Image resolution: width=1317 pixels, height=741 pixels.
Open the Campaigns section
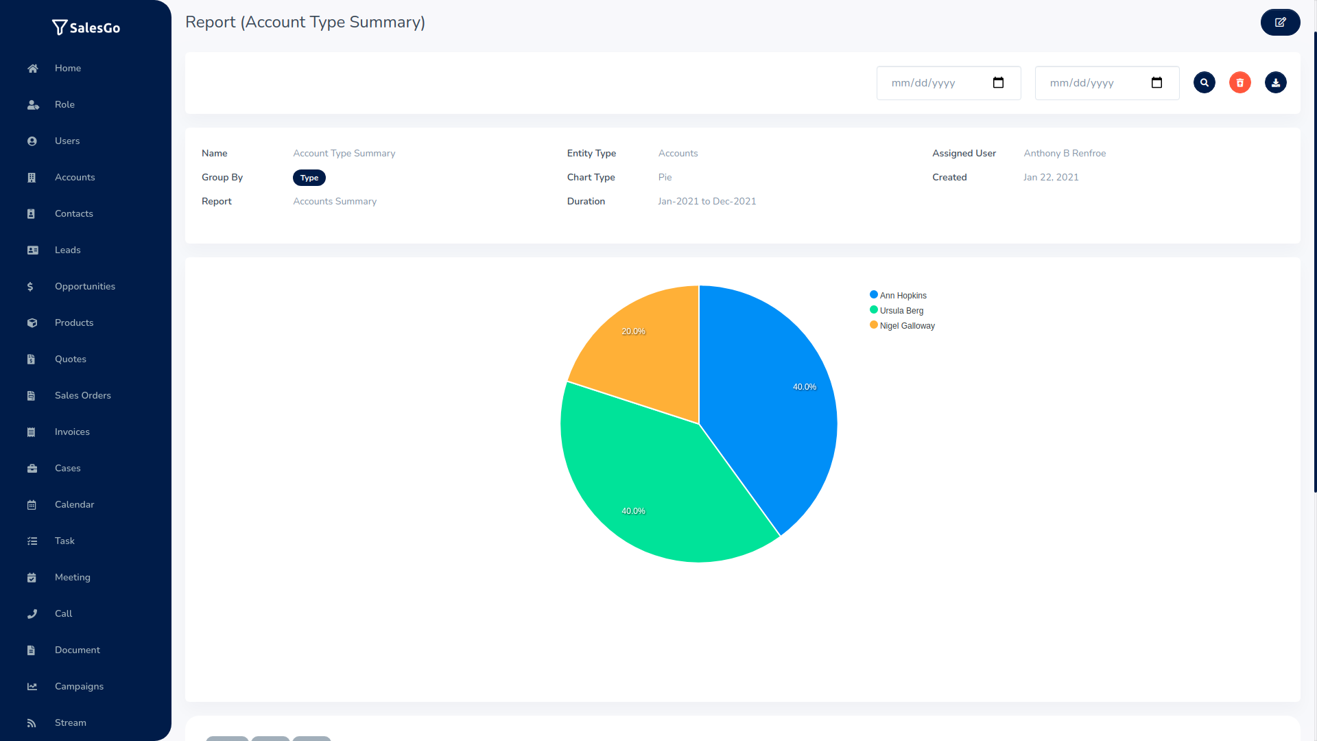(x=79, y=687)
